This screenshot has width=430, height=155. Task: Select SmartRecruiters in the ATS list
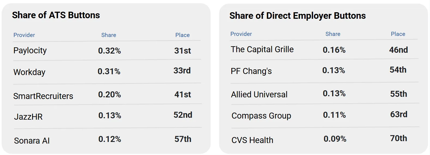pos(43,96)
